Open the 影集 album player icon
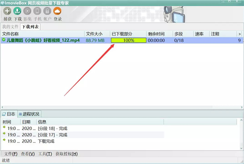Image resolution: width=244 pixels, height=164 pixels. [28, 11]
